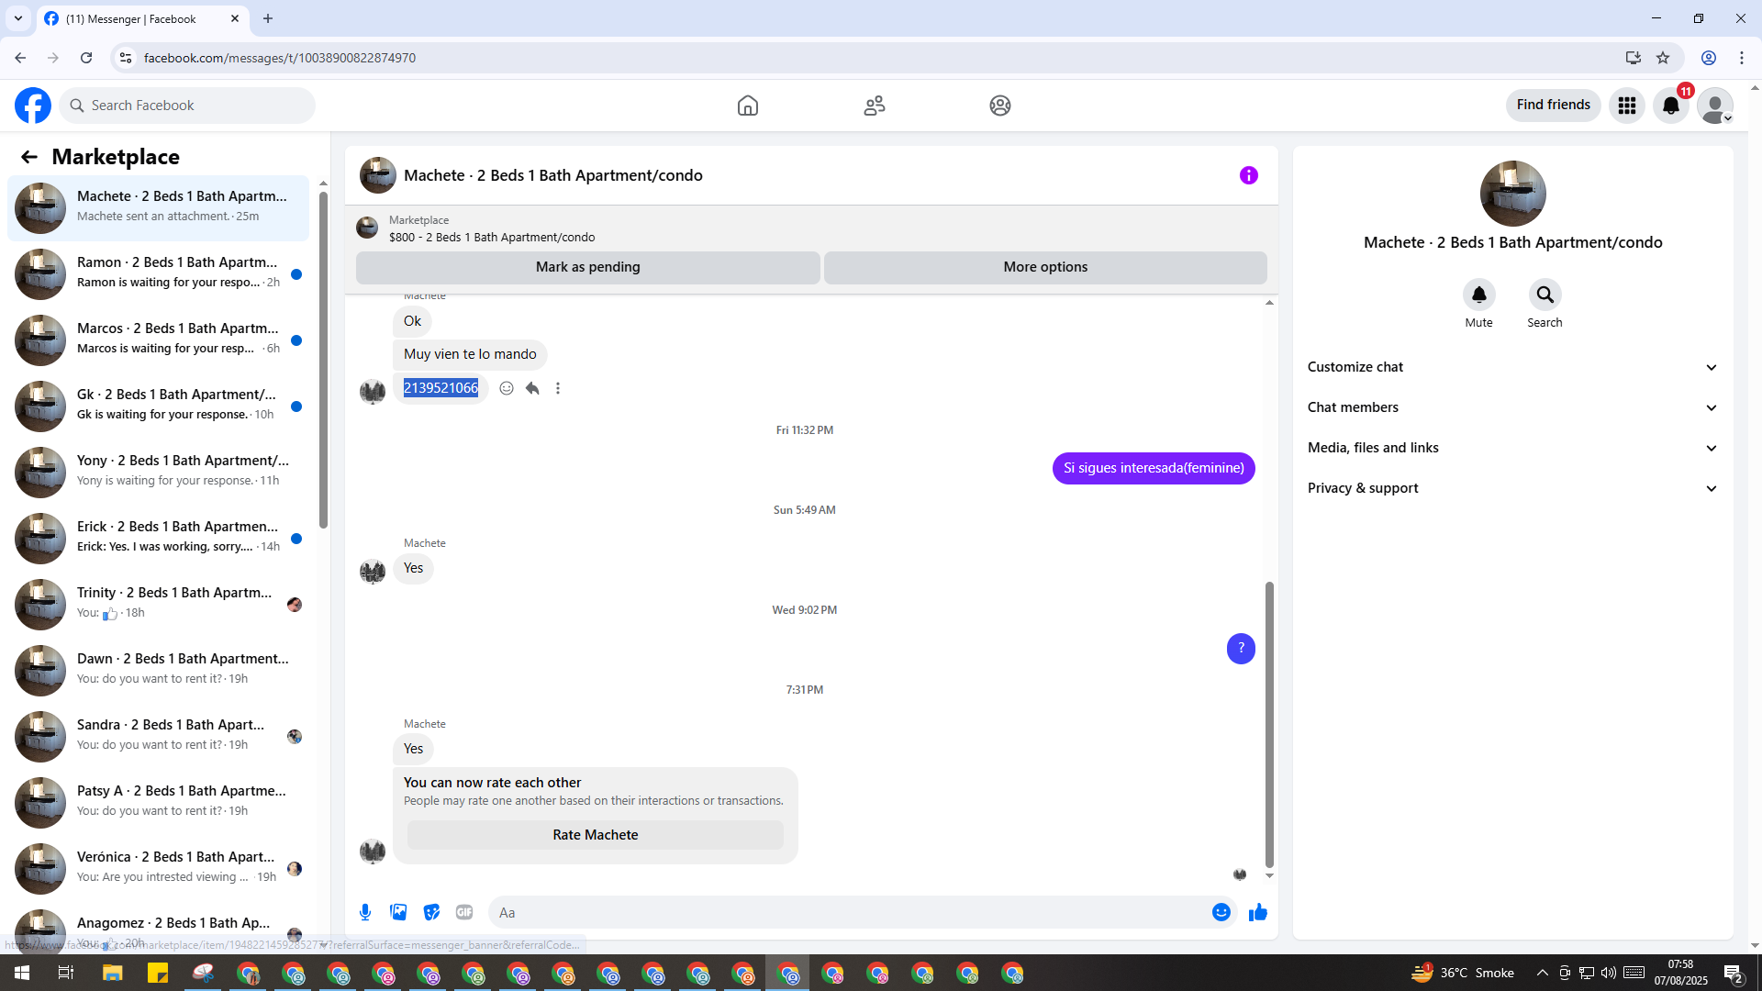Image resolution: width=1762 pixels, height=991 pixels.
Task: Bookmark this page with the star
Action: (x=1663, y=58)
